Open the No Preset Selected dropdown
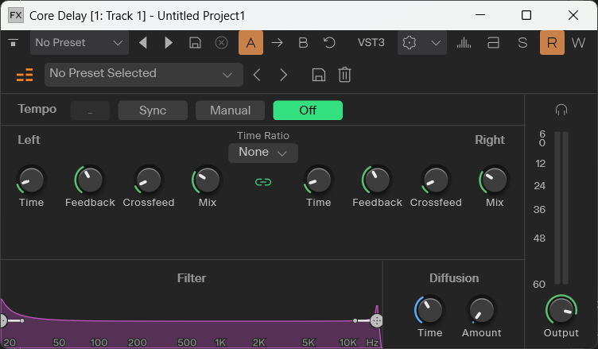This screenshot has height=349, width=598. click(144, 75)
